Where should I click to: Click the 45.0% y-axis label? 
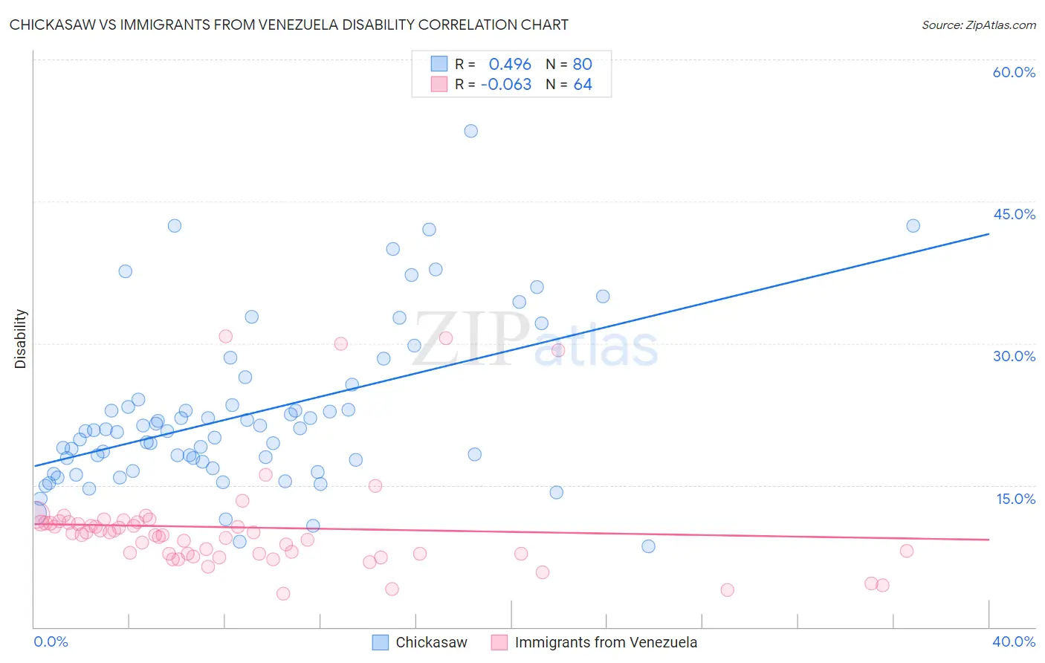click(x=1014, y=214)
